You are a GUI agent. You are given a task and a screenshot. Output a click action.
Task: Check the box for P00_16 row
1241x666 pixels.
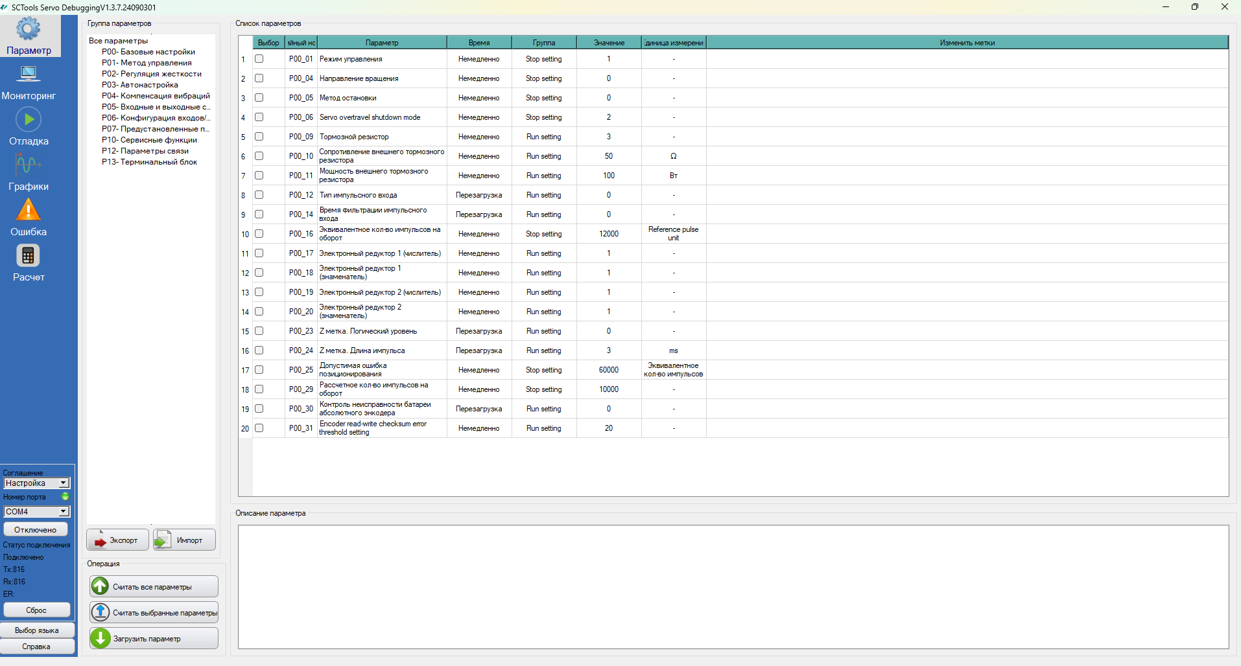point(259,234)
